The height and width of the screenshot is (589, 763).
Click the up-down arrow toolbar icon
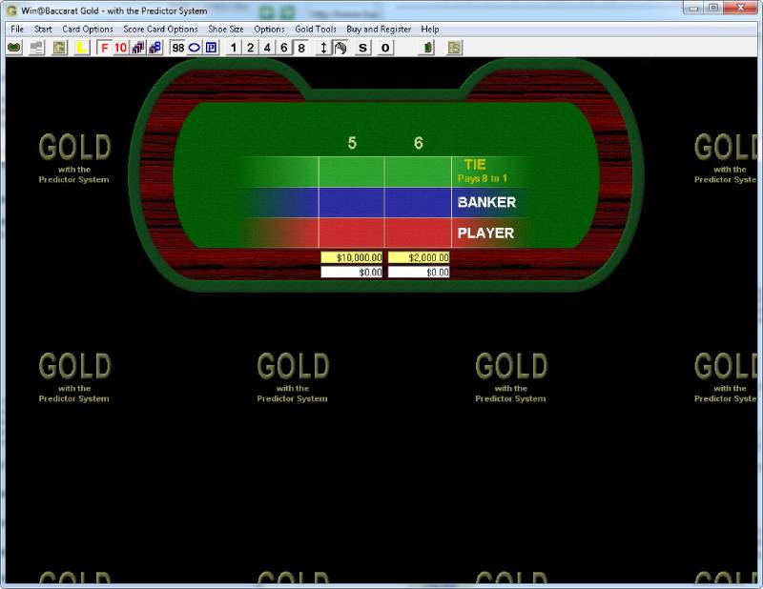(323, 48)
